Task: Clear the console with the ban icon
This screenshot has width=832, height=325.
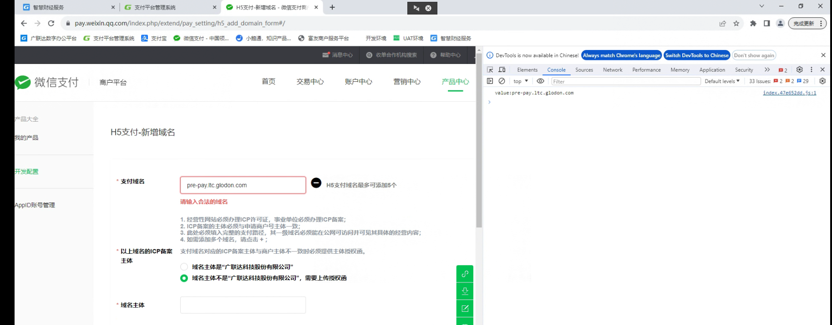Action: (502, 81)
